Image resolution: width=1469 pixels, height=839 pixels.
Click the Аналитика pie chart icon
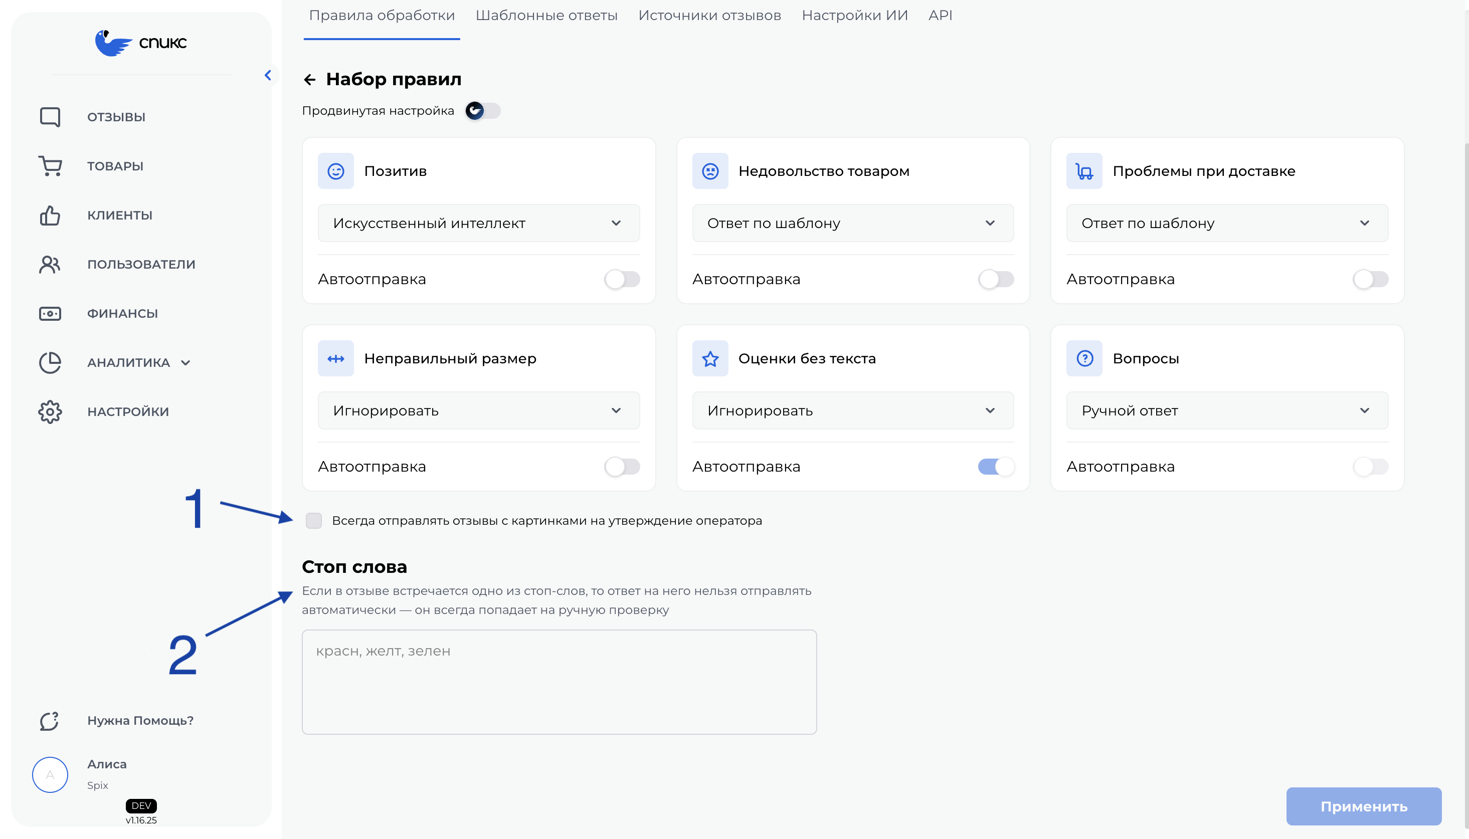tap(50, 362)
